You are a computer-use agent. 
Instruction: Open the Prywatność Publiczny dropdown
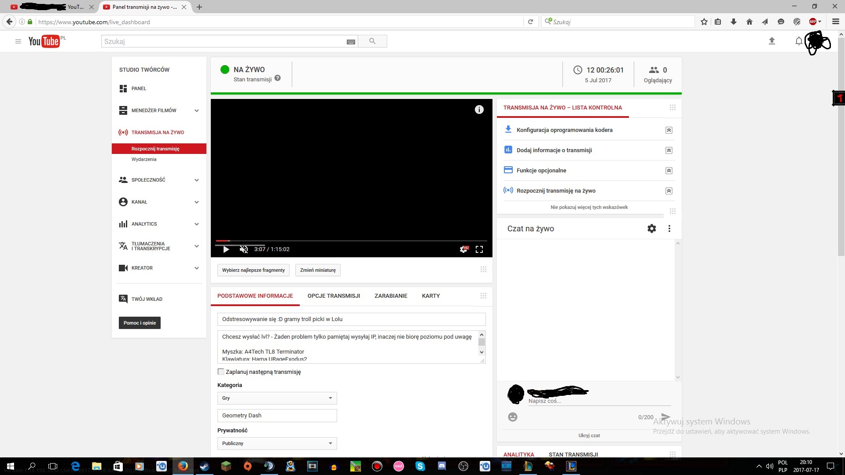pyautogui.click(x=277, y=443)
